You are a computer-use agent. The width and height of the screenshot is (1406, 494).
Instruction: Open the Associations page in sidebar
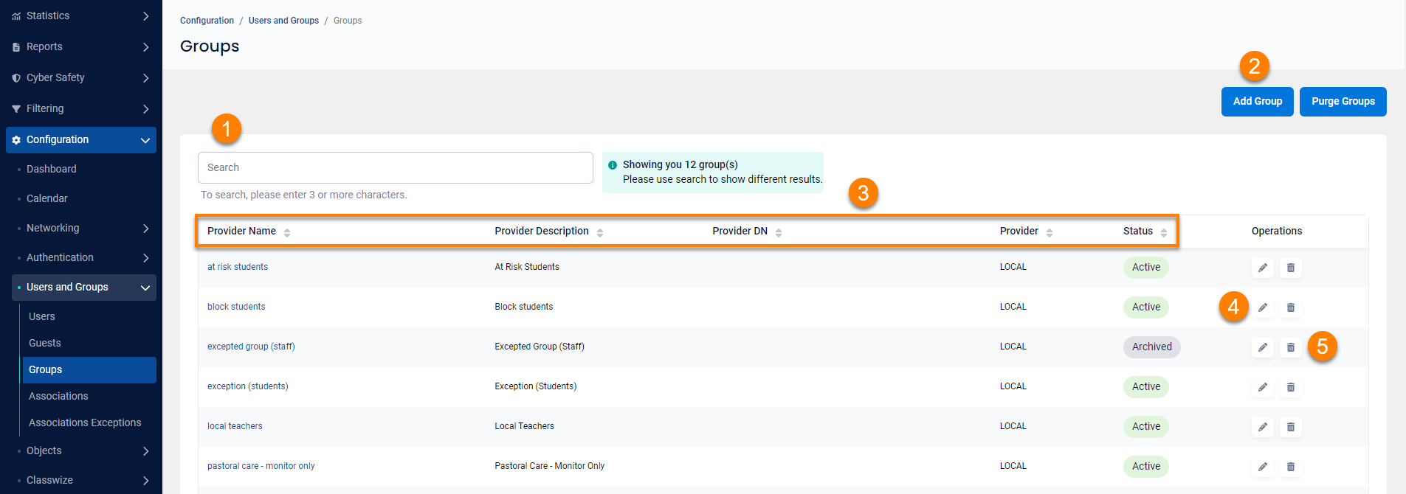pyautogui.click(x=58, y=396)
